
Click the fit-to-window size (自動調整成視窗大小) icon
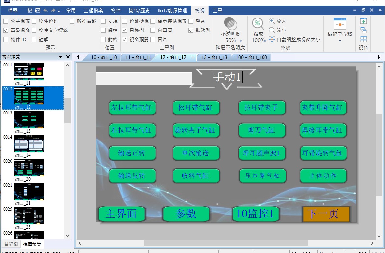(x=272, y=40)
